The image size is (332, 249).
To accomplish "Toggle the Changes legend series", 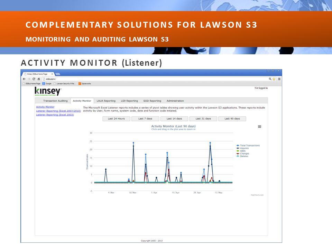I will (x=243, y=154).
